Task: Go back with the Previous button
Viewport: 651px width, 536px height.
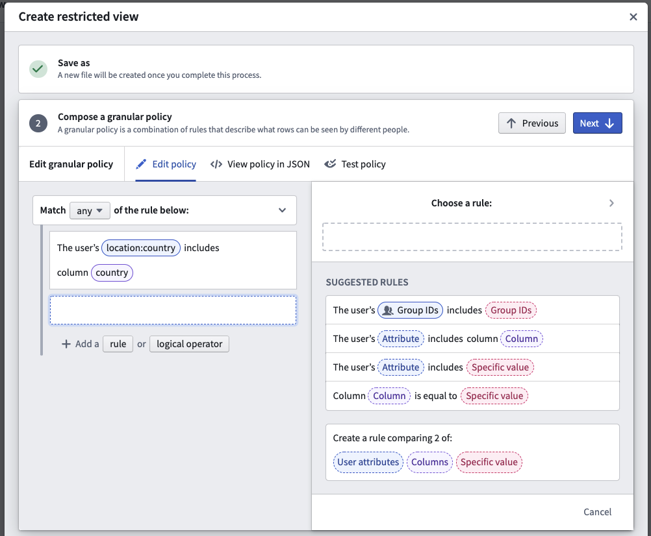Action: pos(532,123)
